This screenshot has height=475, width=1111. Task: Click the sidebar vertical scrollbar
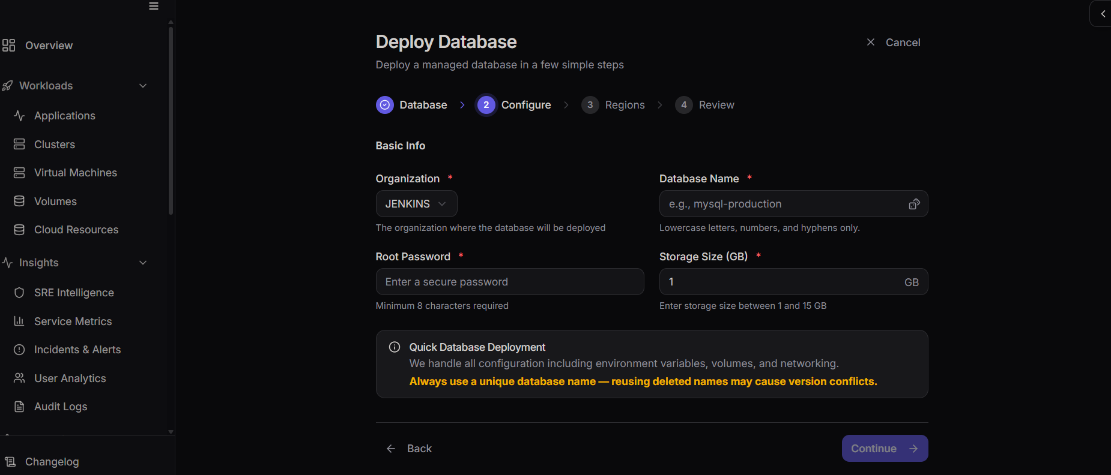point(171,120)
